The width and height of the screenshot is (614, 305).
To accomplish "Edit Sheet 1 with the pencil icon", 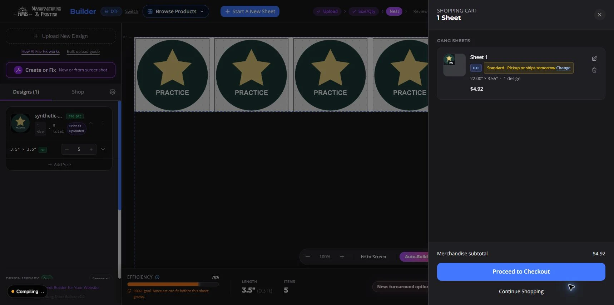I will pos(594,59).
